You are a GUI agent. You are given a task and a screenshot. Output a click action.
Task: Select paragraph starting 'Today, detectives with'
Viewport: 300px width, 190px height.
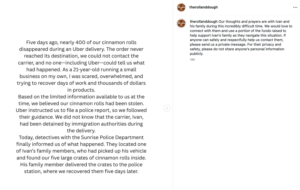click(81, 154)
